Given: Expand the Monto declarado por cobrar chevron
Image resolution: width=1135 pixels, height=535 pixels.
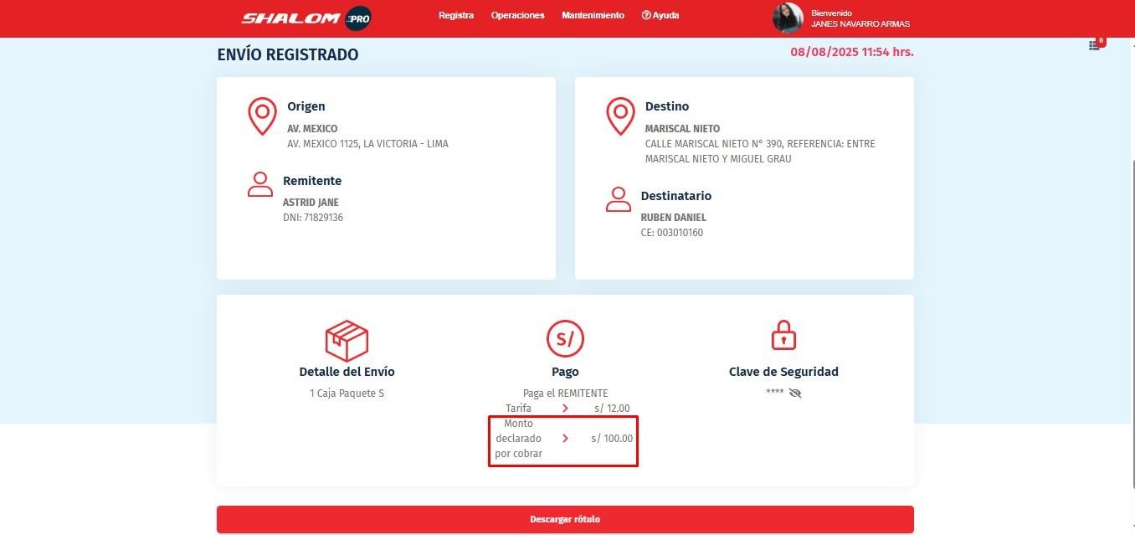Looking at the screenshot, I should coord(566,438).
